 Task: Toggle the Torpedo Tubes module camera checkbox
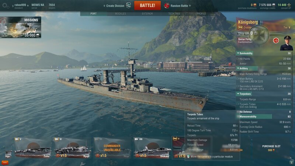pos(237,104)
